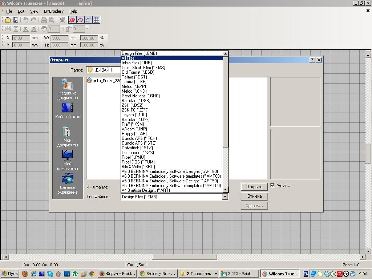Open the EMBroidery menu
372x279 pixels.
(53, 11)
